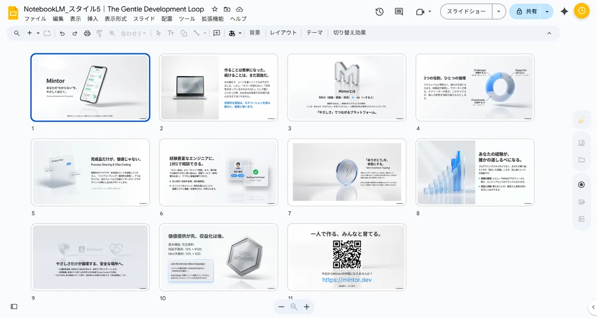Viewport: 597px width, 318px height.
Task: Open new slide layout dropdown arrow
Action: (x=38, y=33)
